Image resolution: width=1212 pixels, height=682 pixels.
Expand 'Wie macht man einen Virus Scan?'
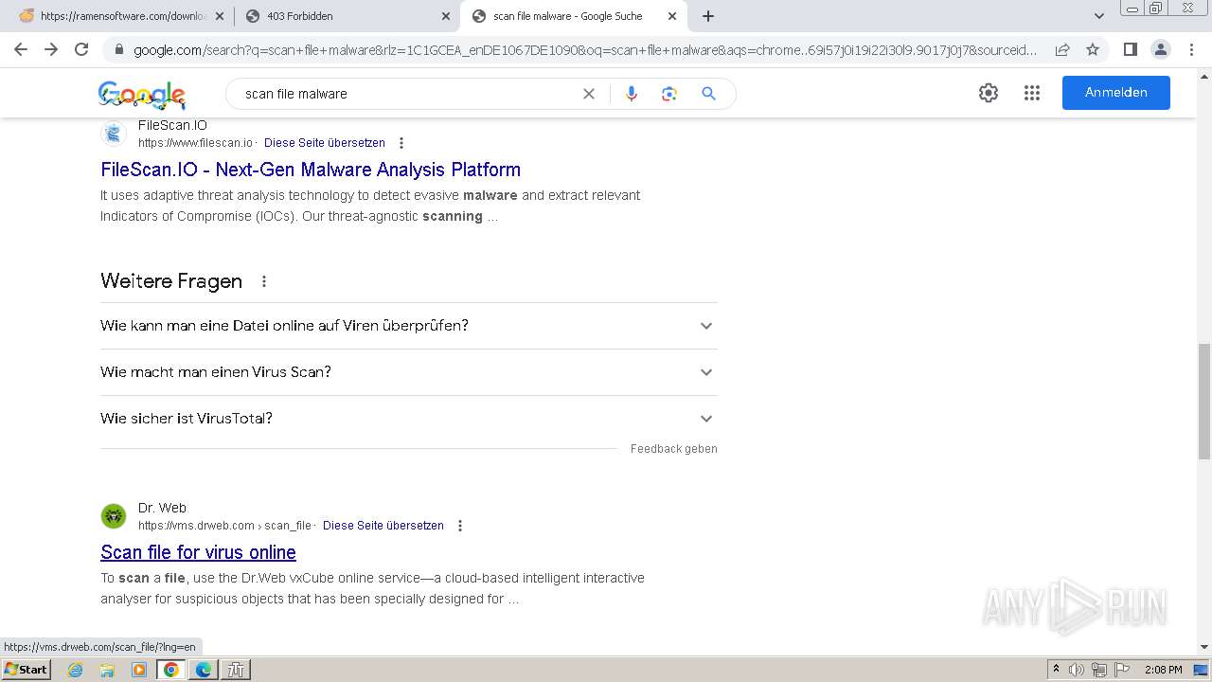tap(409, 372)
